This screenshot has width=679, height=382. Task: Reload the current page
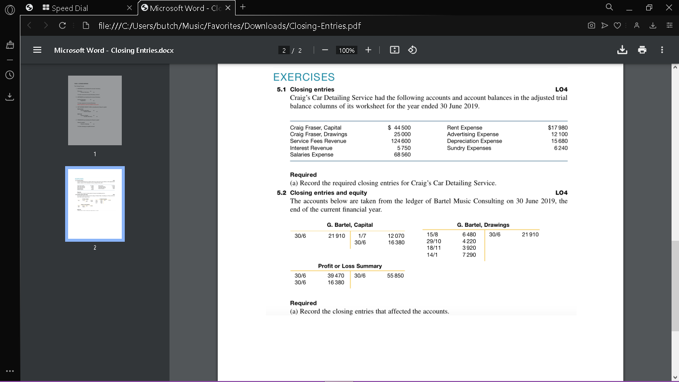pyautogui.click(x=63, y=26)
